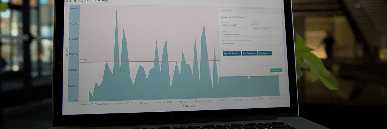The image size is (387, 129).
Task: Click the 'May 2015' x-axis label
Action: 184,101
